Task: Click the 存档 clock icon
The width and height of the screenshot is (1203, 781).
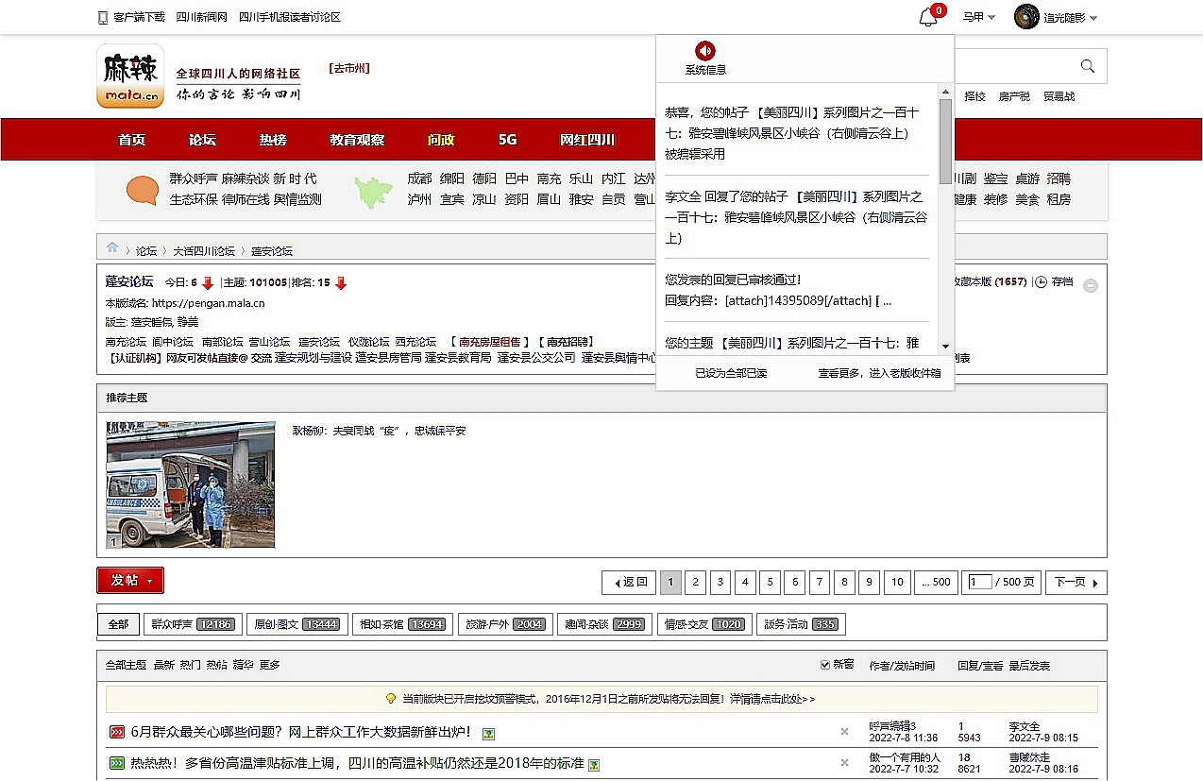Action: pos(1041,282)
